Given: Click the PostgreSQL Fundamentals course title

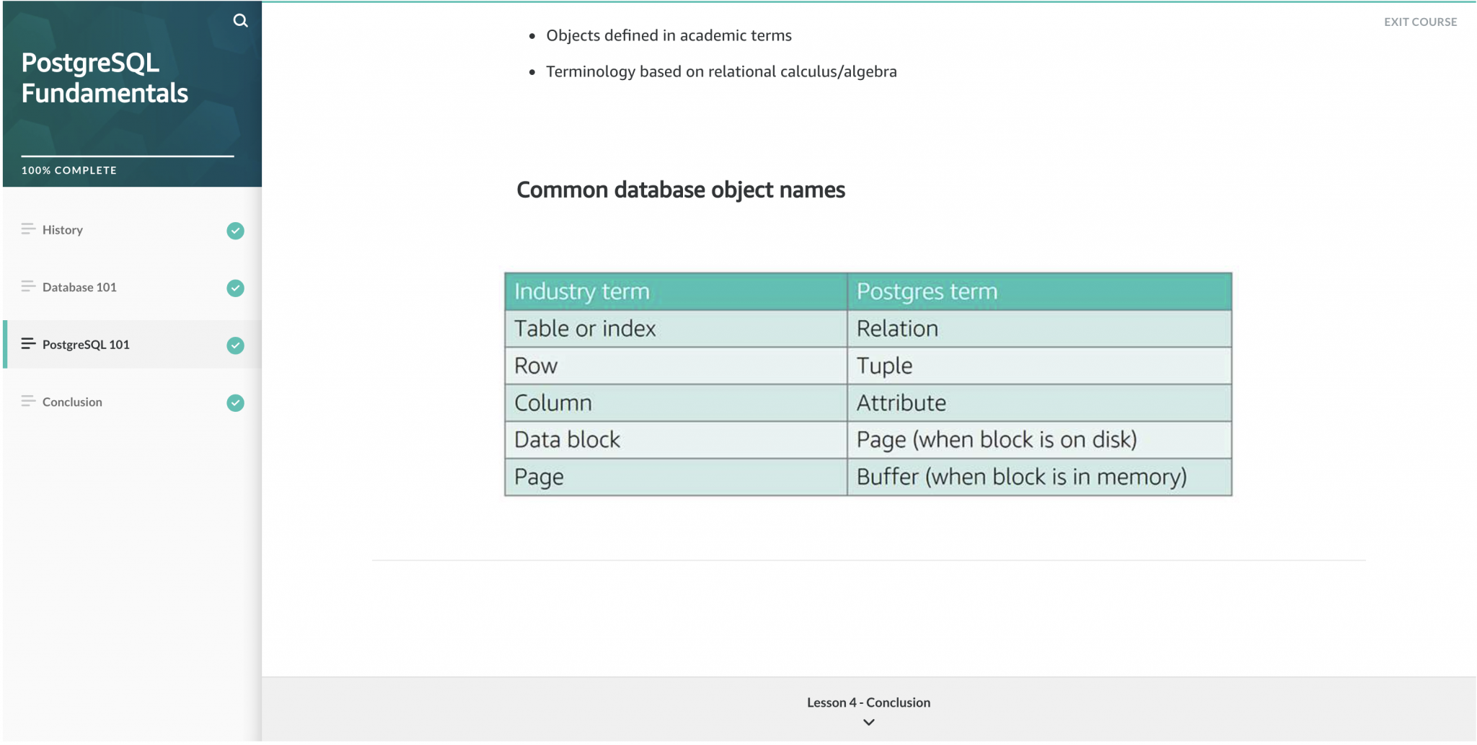Looking at the screenshot, I should click(105, 77).
